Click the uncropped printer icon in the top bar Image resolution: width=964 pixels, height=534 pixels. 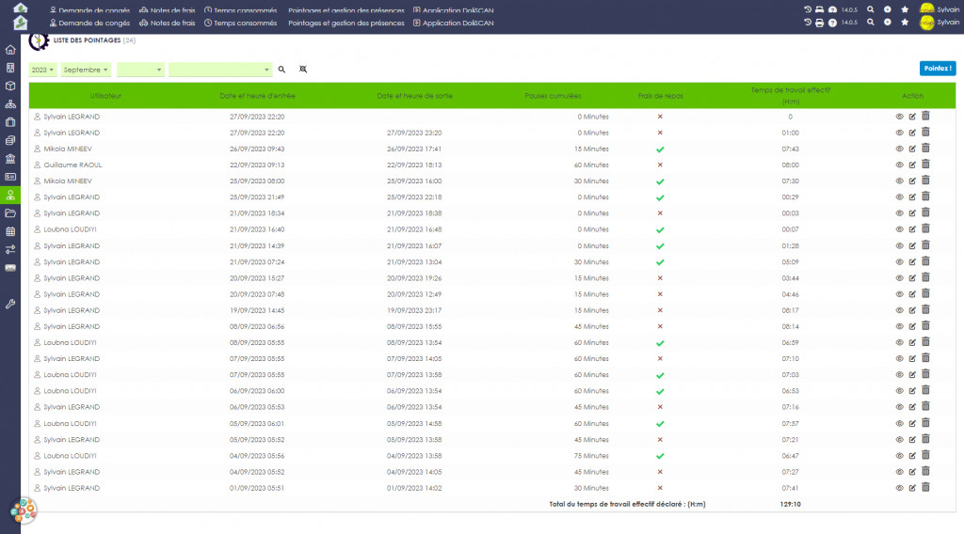pyautogui.click(x=820, y=23)
